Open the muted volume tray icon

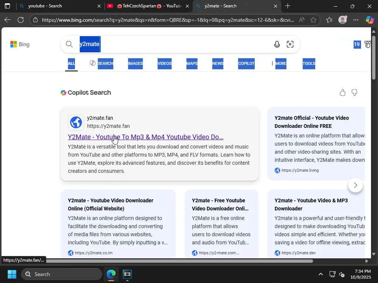[342, 274]
